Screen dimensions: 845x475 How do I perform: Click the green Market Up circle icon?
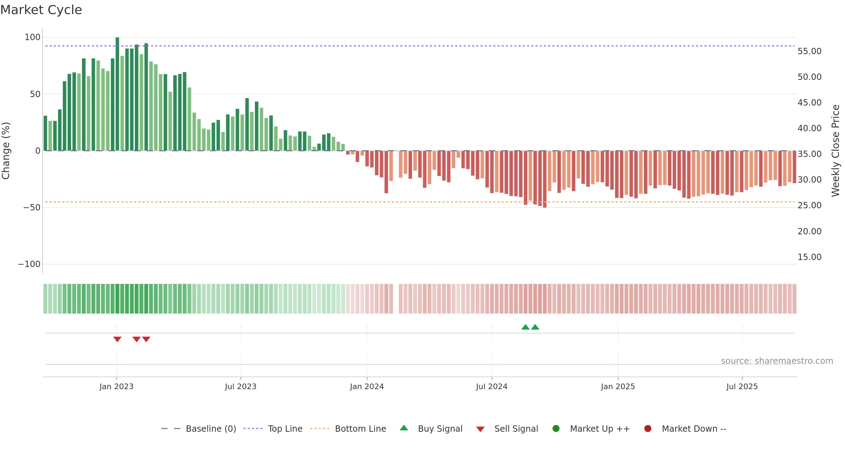(556, 429)
